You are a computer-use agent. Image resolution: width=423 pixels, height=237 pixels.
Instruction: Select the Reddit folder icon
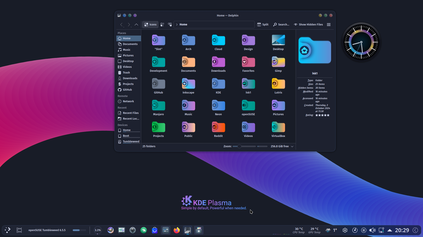(x=218, y=128)
